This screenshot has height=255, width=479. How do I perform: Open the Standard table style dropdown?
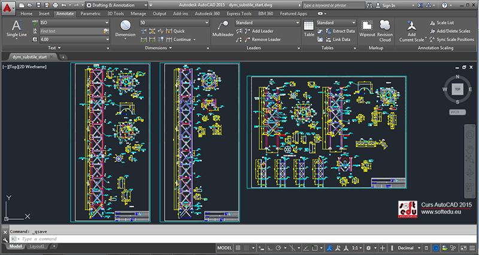[x=336, y=23]
